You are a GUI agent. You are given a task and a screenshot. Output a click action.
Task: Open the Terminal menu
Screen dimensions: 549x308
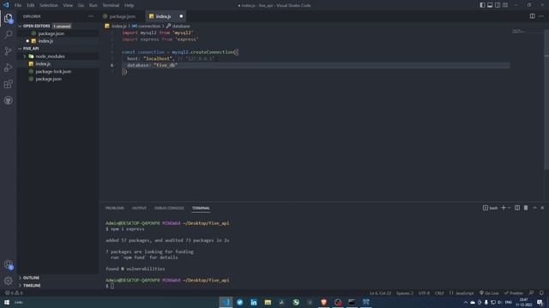111,5
